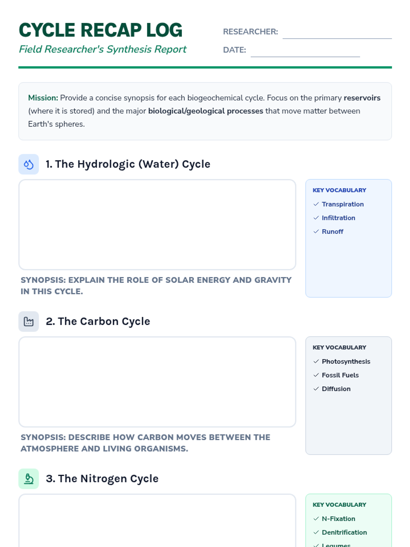Click the checkmark beside Diffusion
Screen dimensions: 410x547
coord(316,389)
